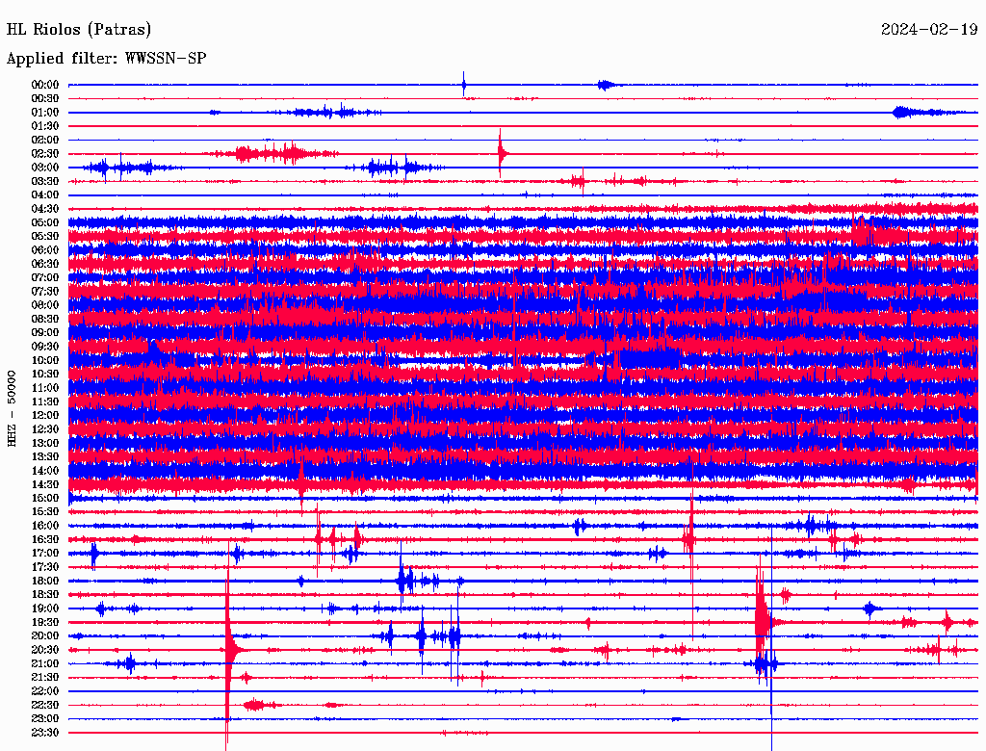Select the 16:30 time label
986x751 pixels.
click(x=45, y=540)
